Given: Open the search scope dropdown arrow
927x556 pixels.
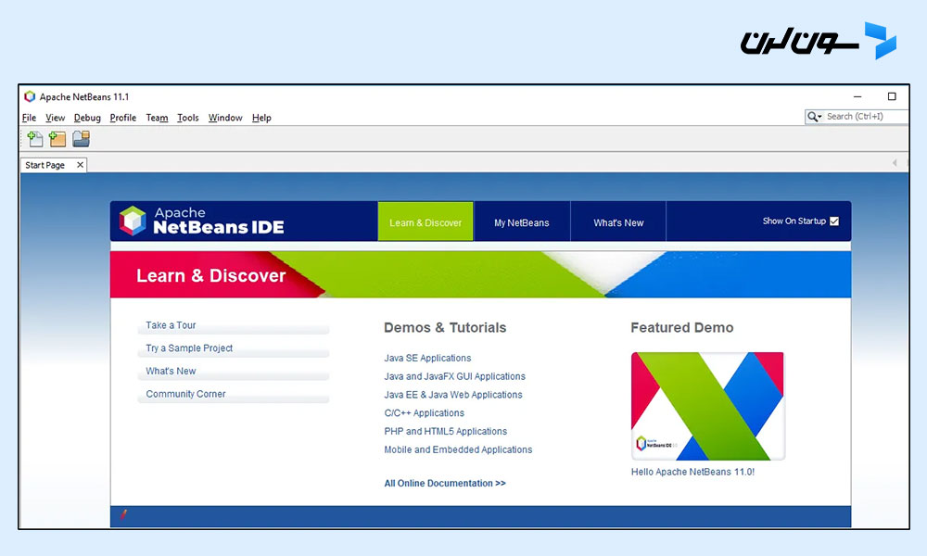Looking at the screenshot, I should [x=820, y=117].
